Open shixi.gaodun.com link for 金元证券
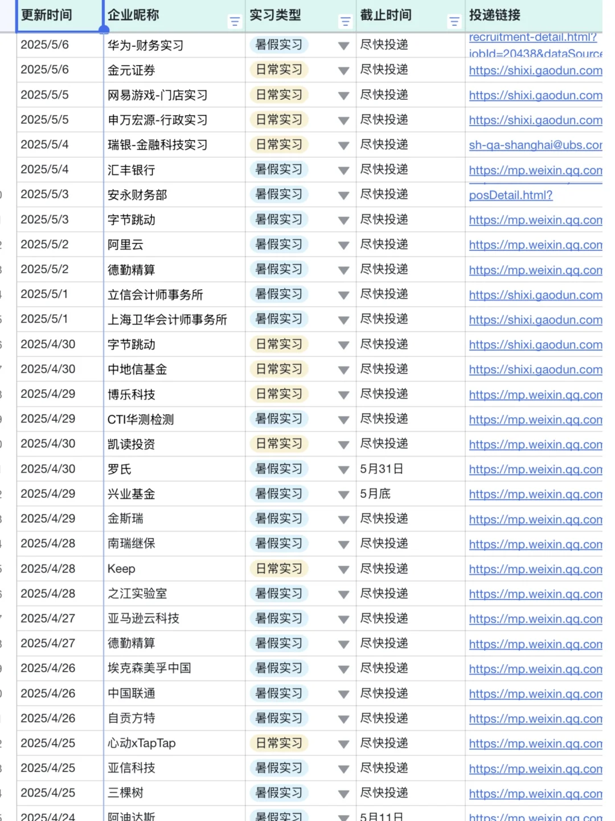Image resolution: width=615 pixels, height=821 pixels. (535, 71)
